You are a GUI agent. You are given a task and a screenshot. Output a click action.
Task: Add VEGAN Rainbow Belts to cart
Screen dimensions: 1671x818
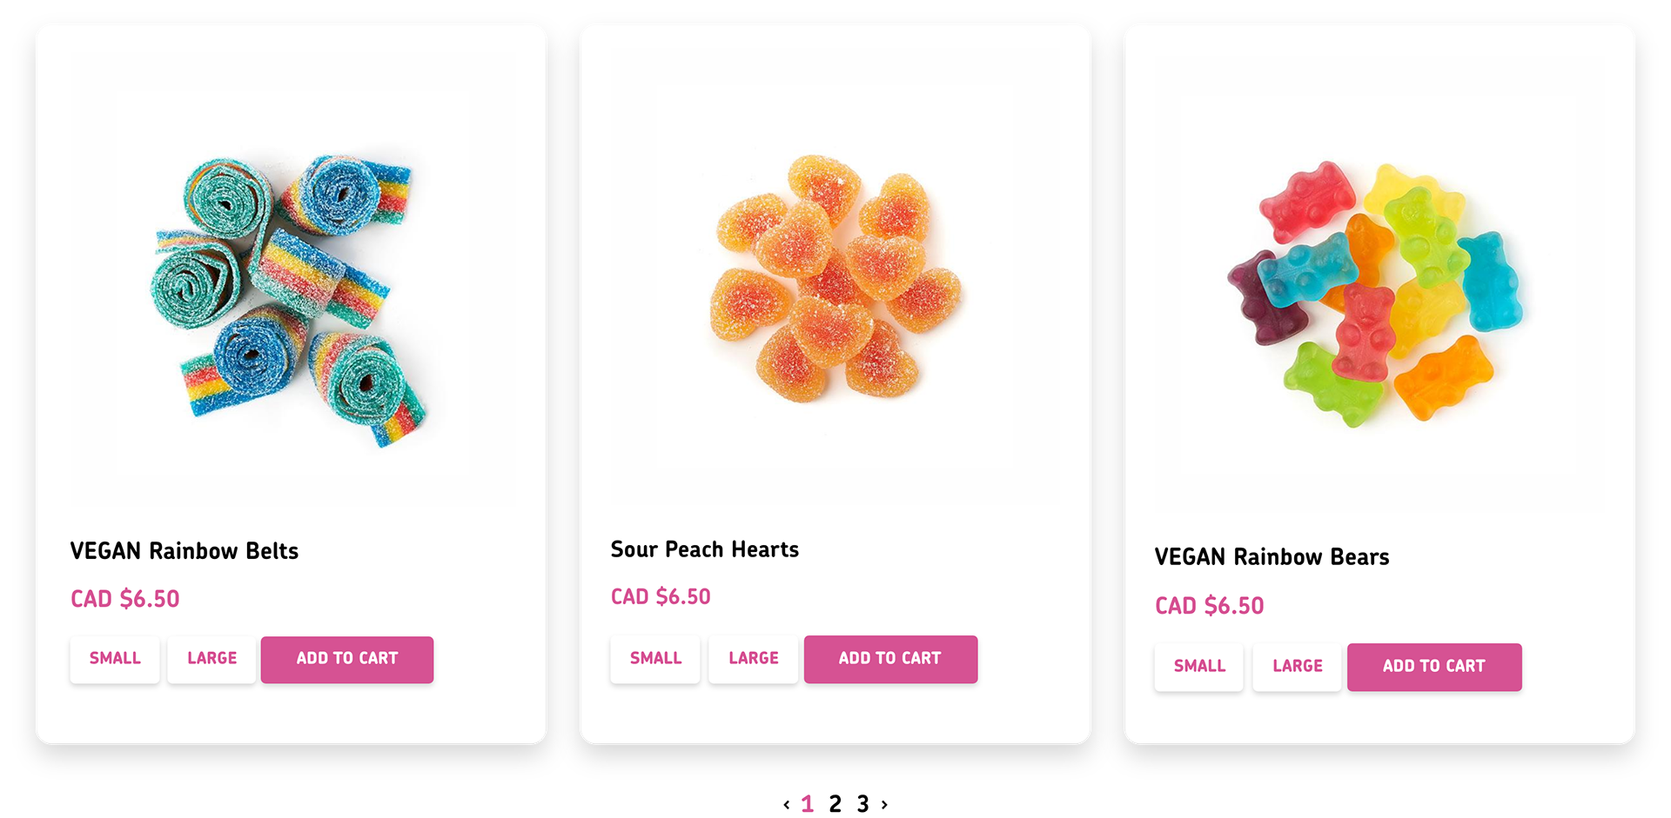click(x=346, y=659)
